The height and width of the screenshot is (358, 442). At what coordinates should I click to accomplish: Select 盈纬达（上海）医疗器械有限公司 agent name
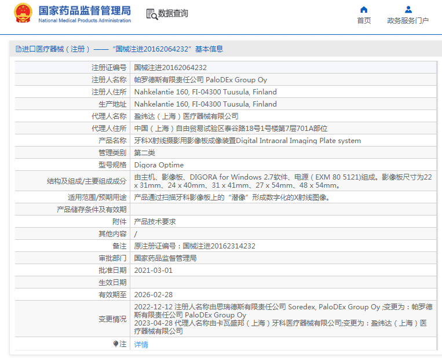coord(186,116)
